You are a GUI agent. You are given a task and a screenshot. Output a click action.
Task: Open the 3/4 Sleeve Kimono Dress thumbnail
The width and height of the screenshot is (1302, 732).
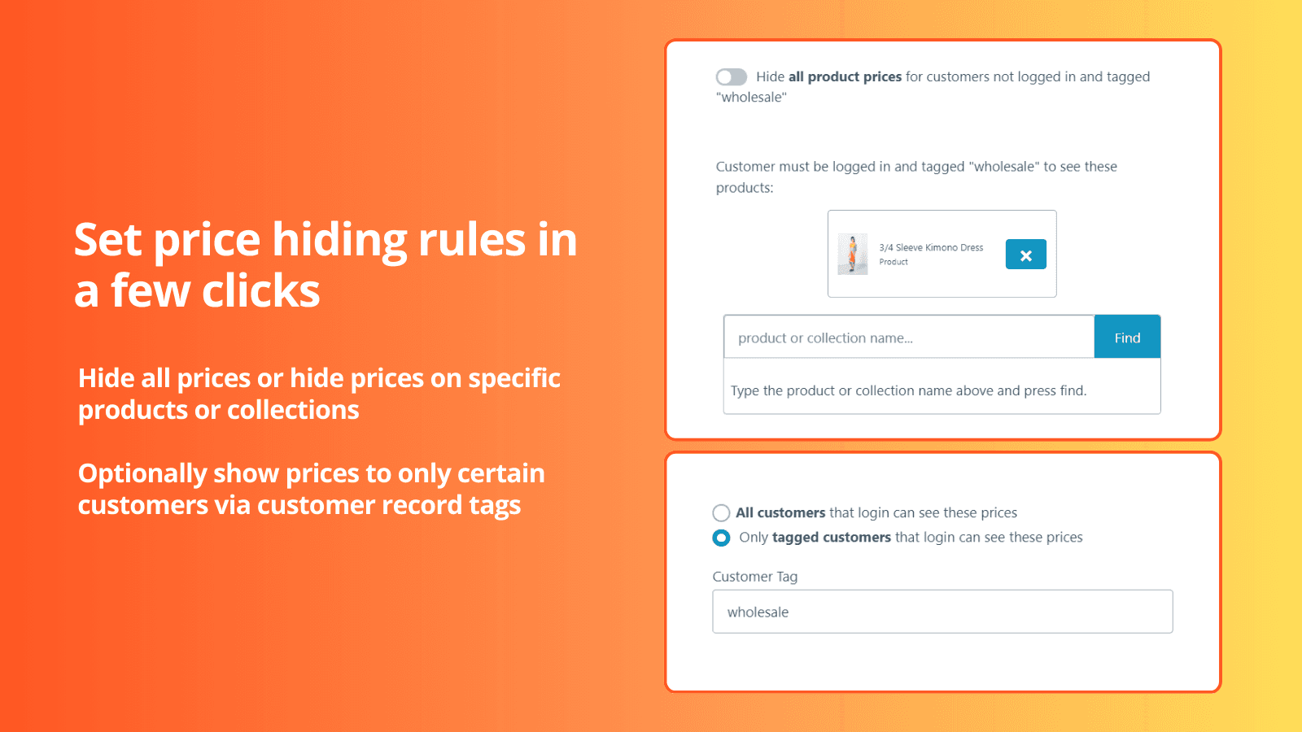853,253
